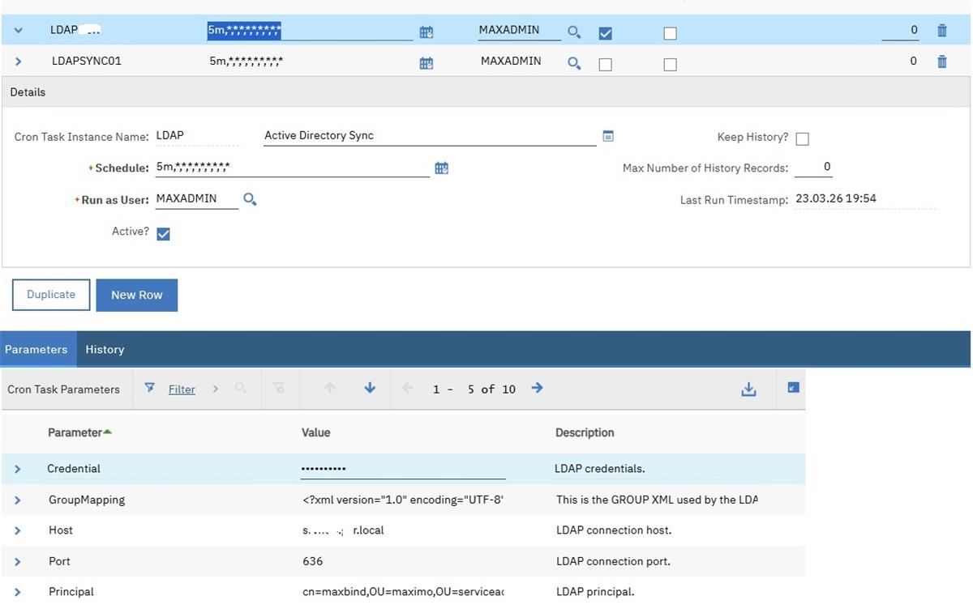973x613 pixels.
Task: Click the Credential value password field
Action: 402,469
